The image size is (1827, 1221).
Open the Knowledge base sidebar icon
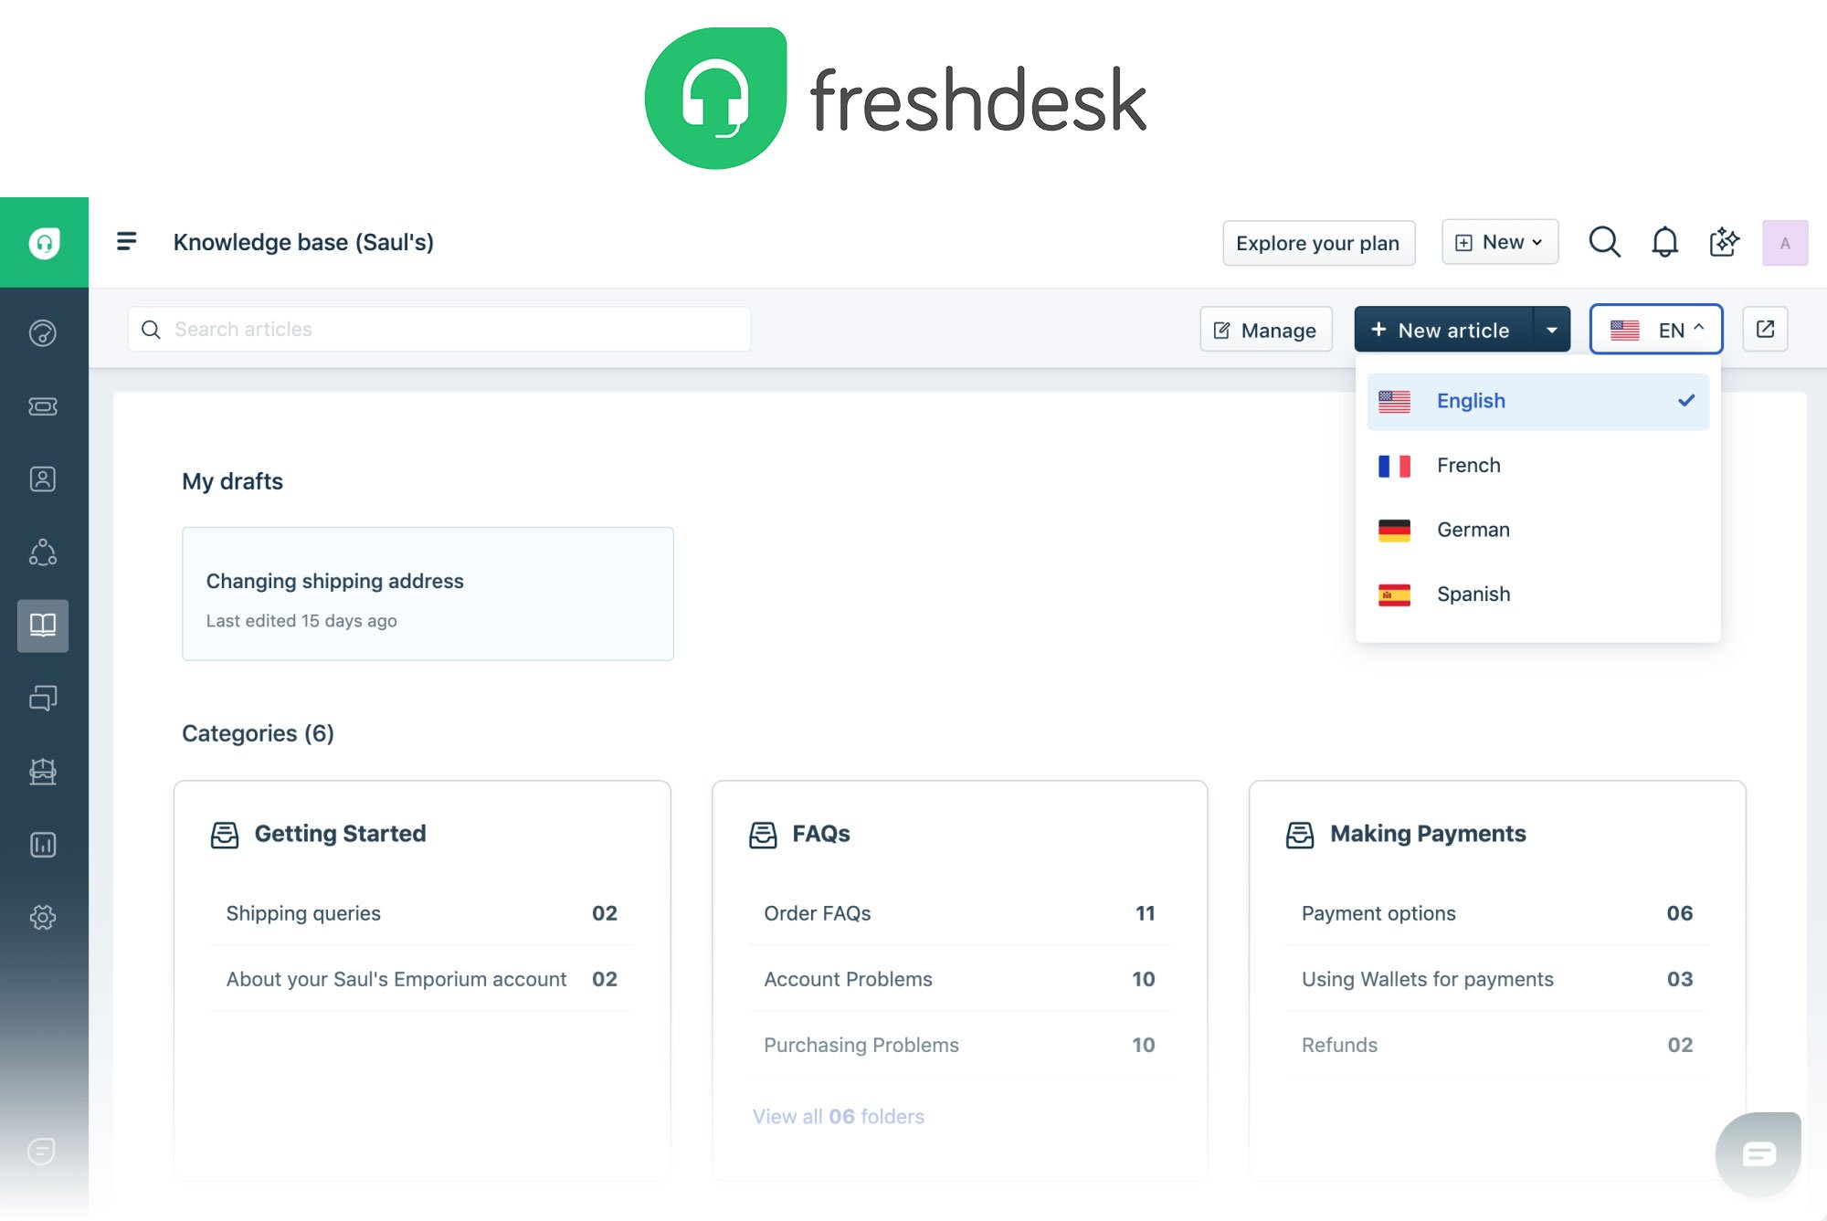[x=44, y=626]
